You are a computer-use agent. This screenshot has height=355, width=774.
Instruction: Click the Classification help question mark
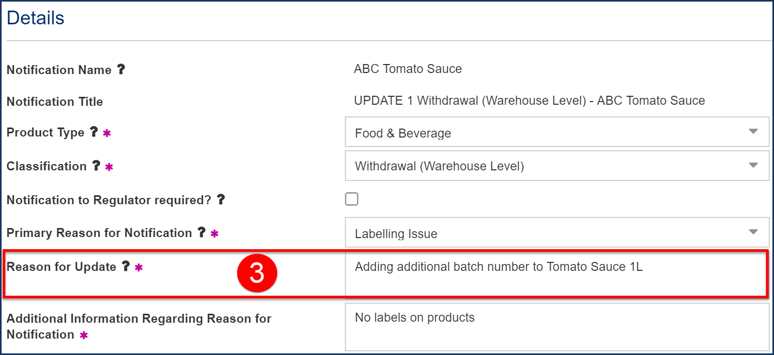click(x=96, y=166)
